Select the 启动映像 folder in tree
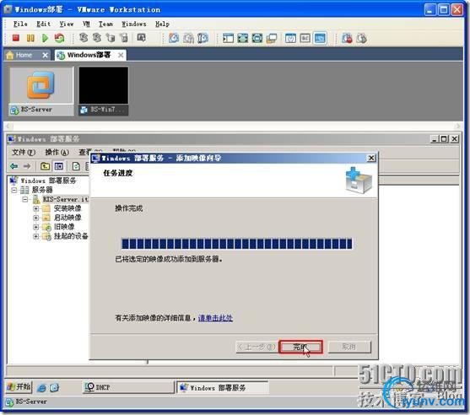The image size is (470, 415). pos(68,218)
